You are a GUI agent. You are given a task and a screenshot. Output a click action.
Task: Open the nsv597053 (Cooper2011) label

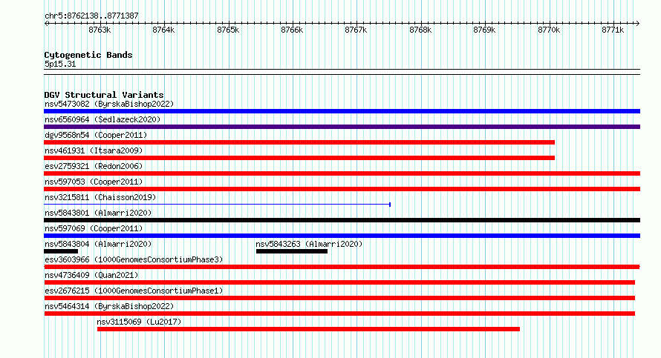point(94,182)
